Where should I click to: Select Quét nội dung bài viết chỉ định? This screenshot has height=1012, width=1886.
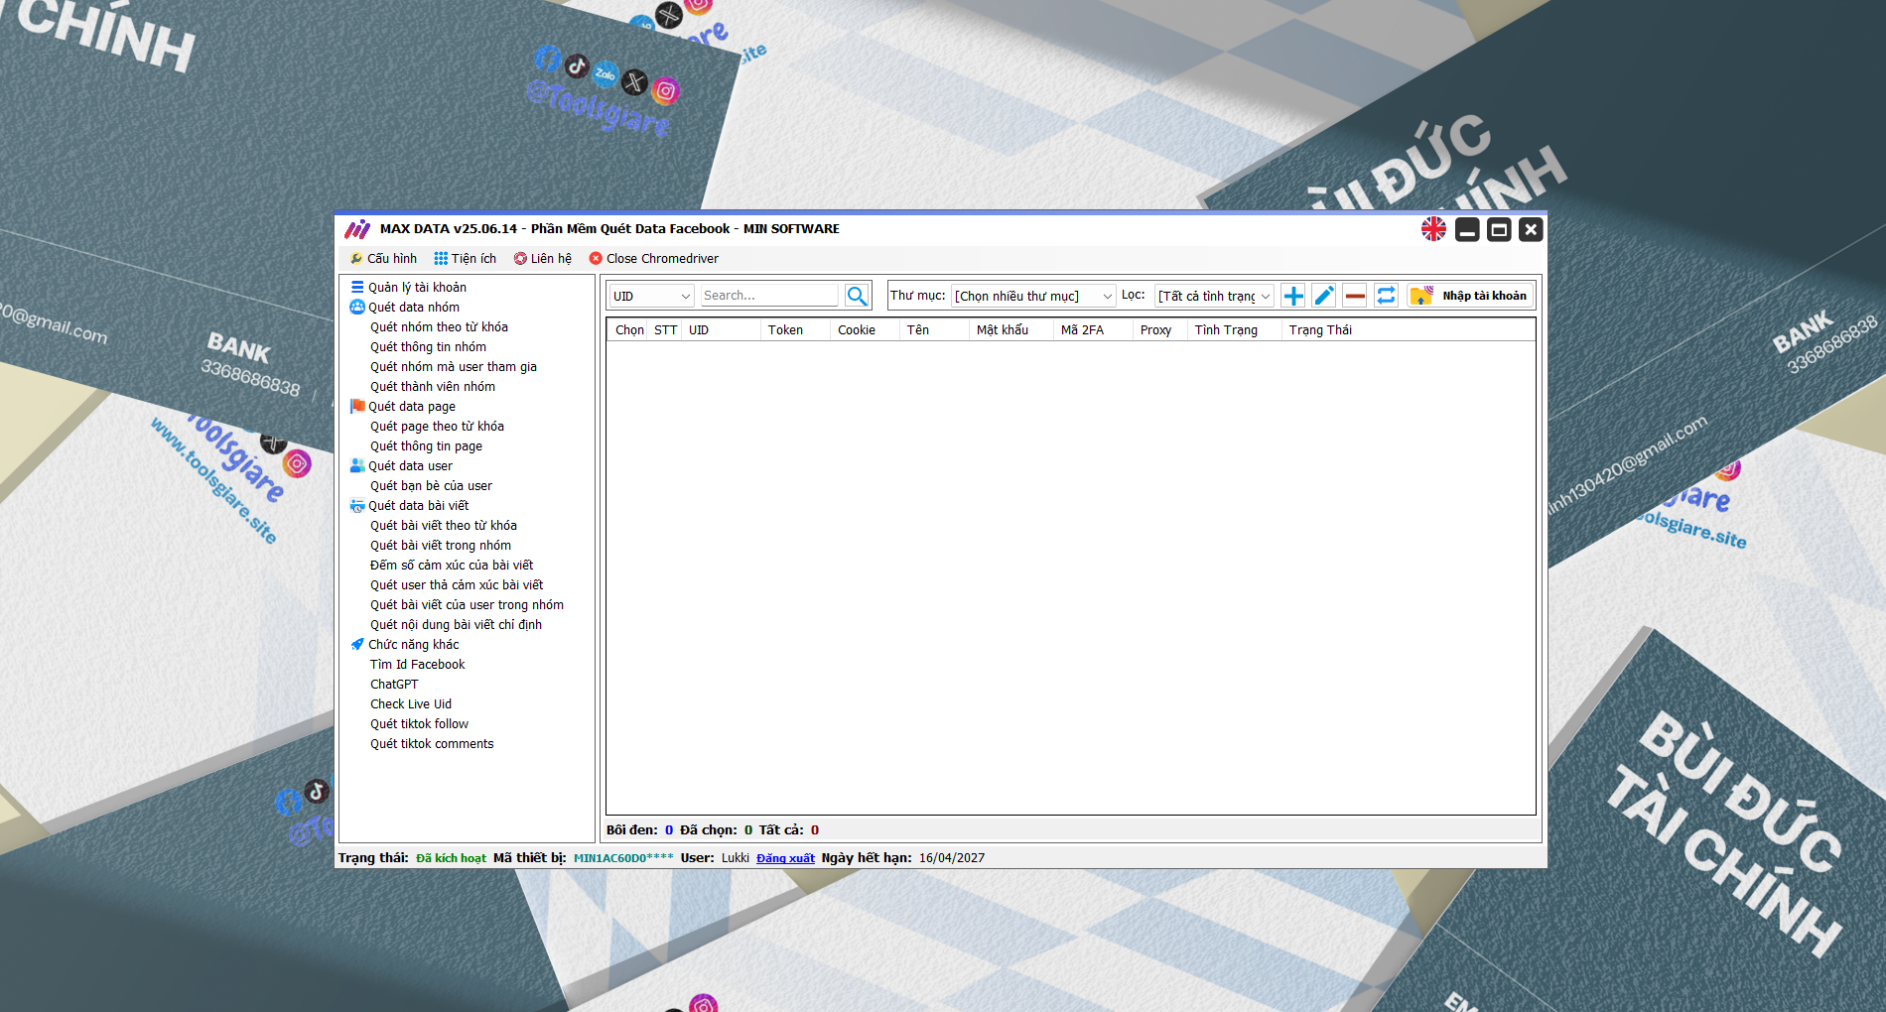click(456, 624)
